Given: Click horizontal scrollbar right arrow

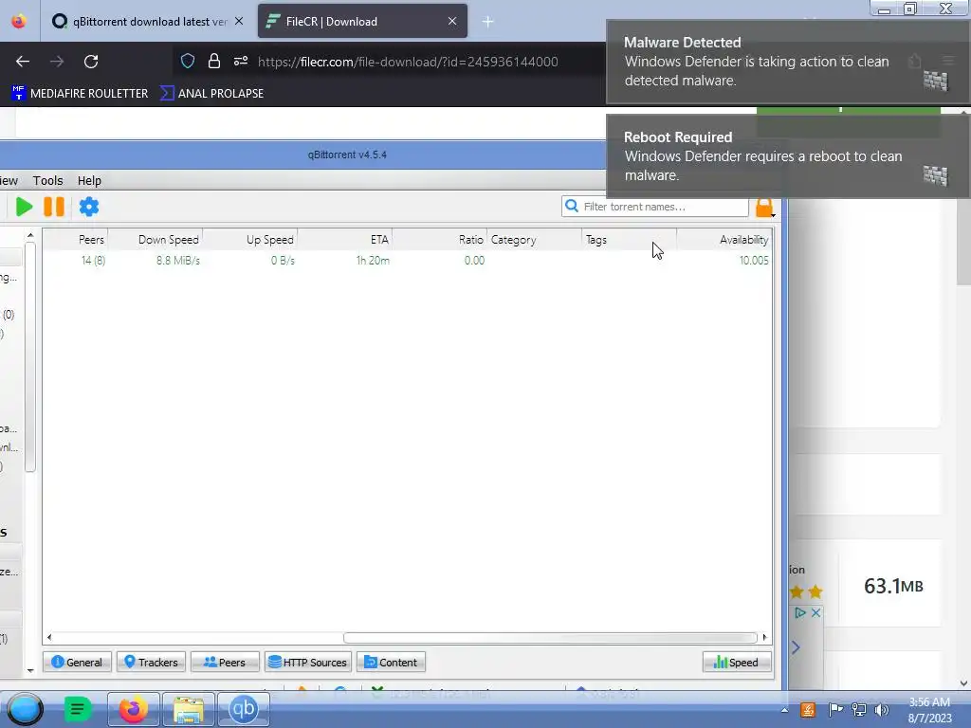Looking at the screenshot, I should point(764,638).
